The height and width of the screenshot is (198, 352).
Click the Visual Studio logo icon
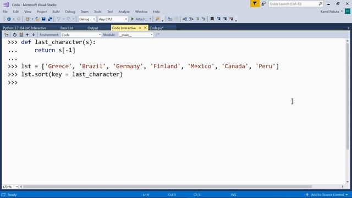pyautogui.click(x=6, y=4)
